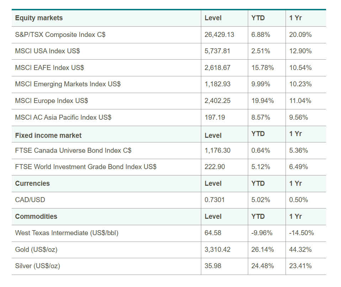
Task: Click the level value 2,402.25
Action: pos(217,101)
